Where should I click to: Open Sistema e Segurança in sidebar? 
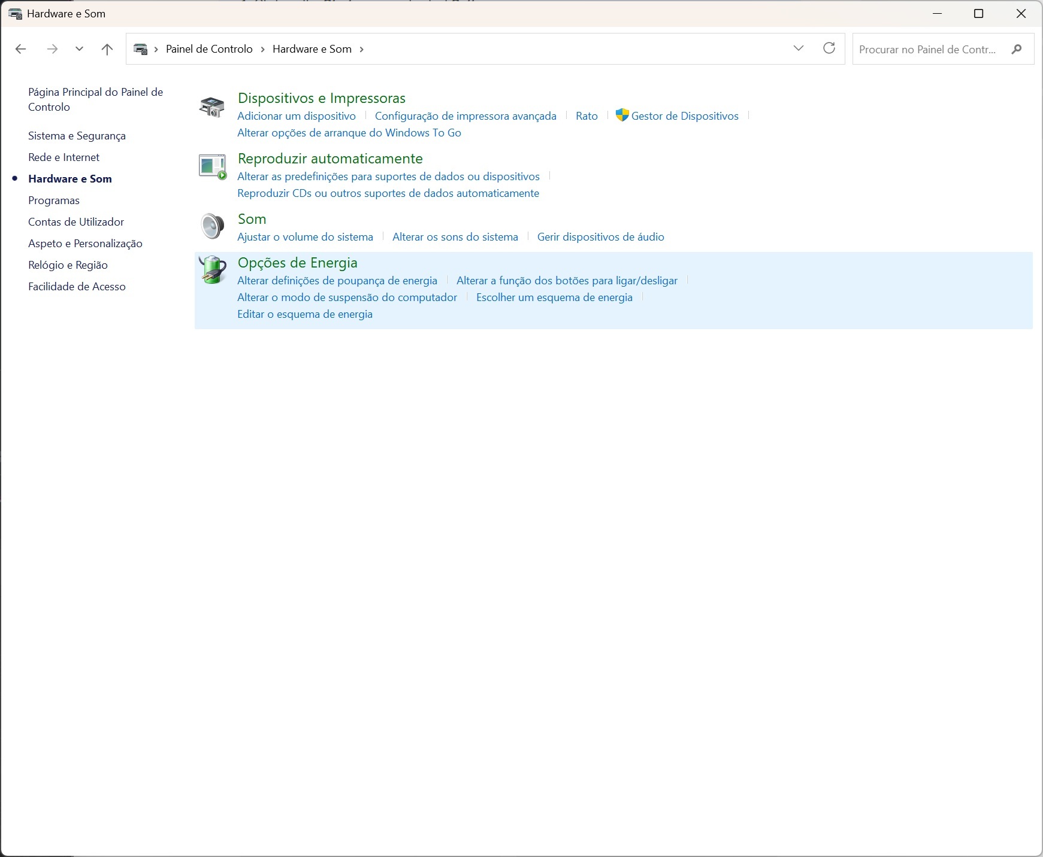click(77, 136)
